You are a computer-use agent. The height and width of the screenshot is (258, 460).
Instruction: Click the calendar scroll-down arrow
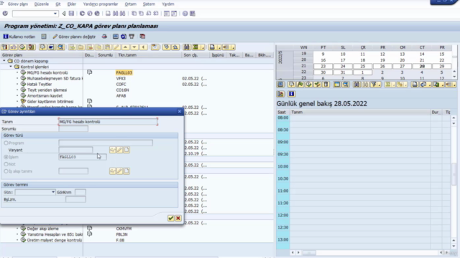454,77
